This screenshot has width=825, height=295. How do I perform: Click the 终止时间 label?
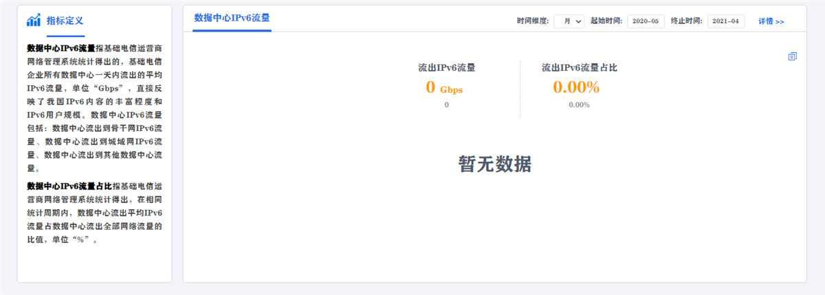click(685, 21)
